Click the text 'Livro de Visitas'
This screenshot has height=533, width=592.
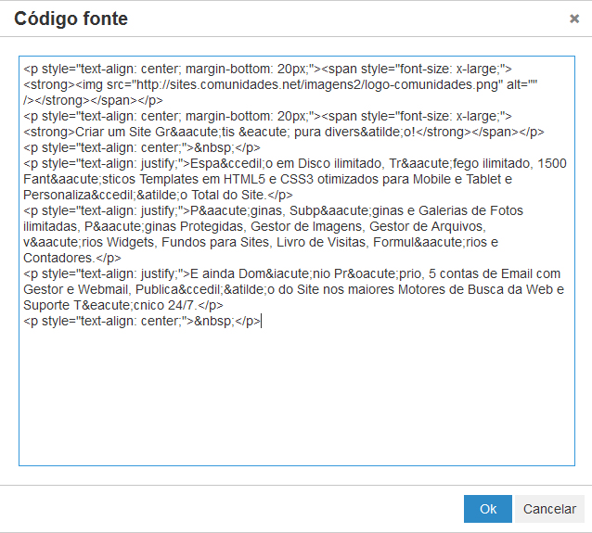(321, 242)
